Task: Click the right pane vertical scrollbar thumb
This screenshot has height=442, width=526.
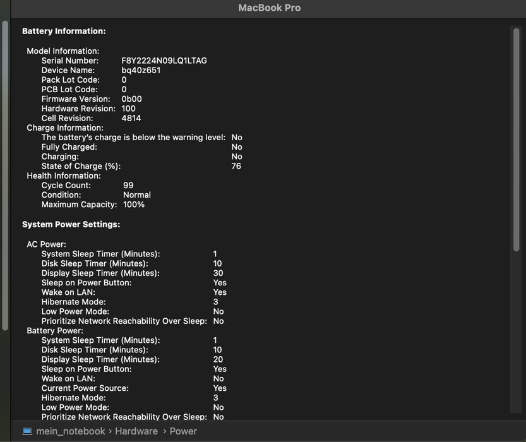Action: point(516,140)
